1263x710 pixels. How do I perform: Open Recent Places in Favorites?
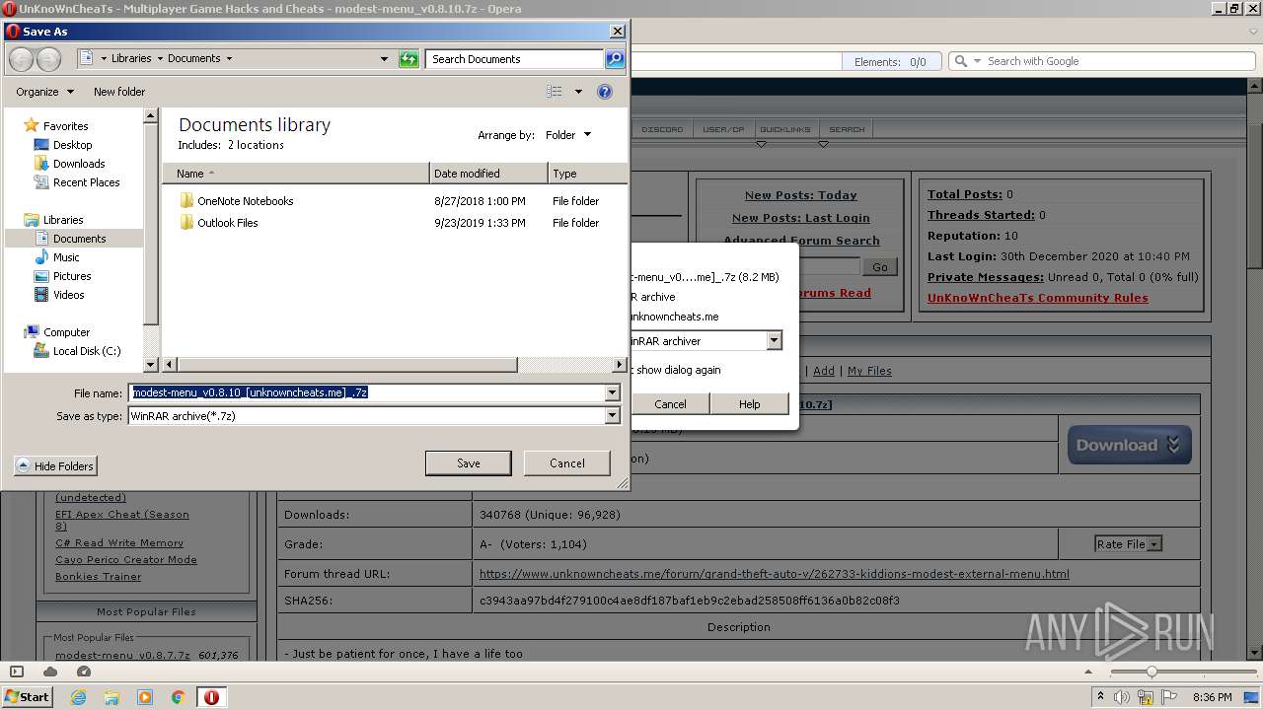click(86, 182)
